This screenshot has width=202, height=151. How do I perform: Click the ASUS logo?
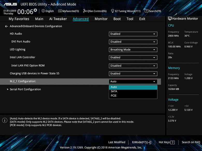pyautogui.click(x=10, y=4)
